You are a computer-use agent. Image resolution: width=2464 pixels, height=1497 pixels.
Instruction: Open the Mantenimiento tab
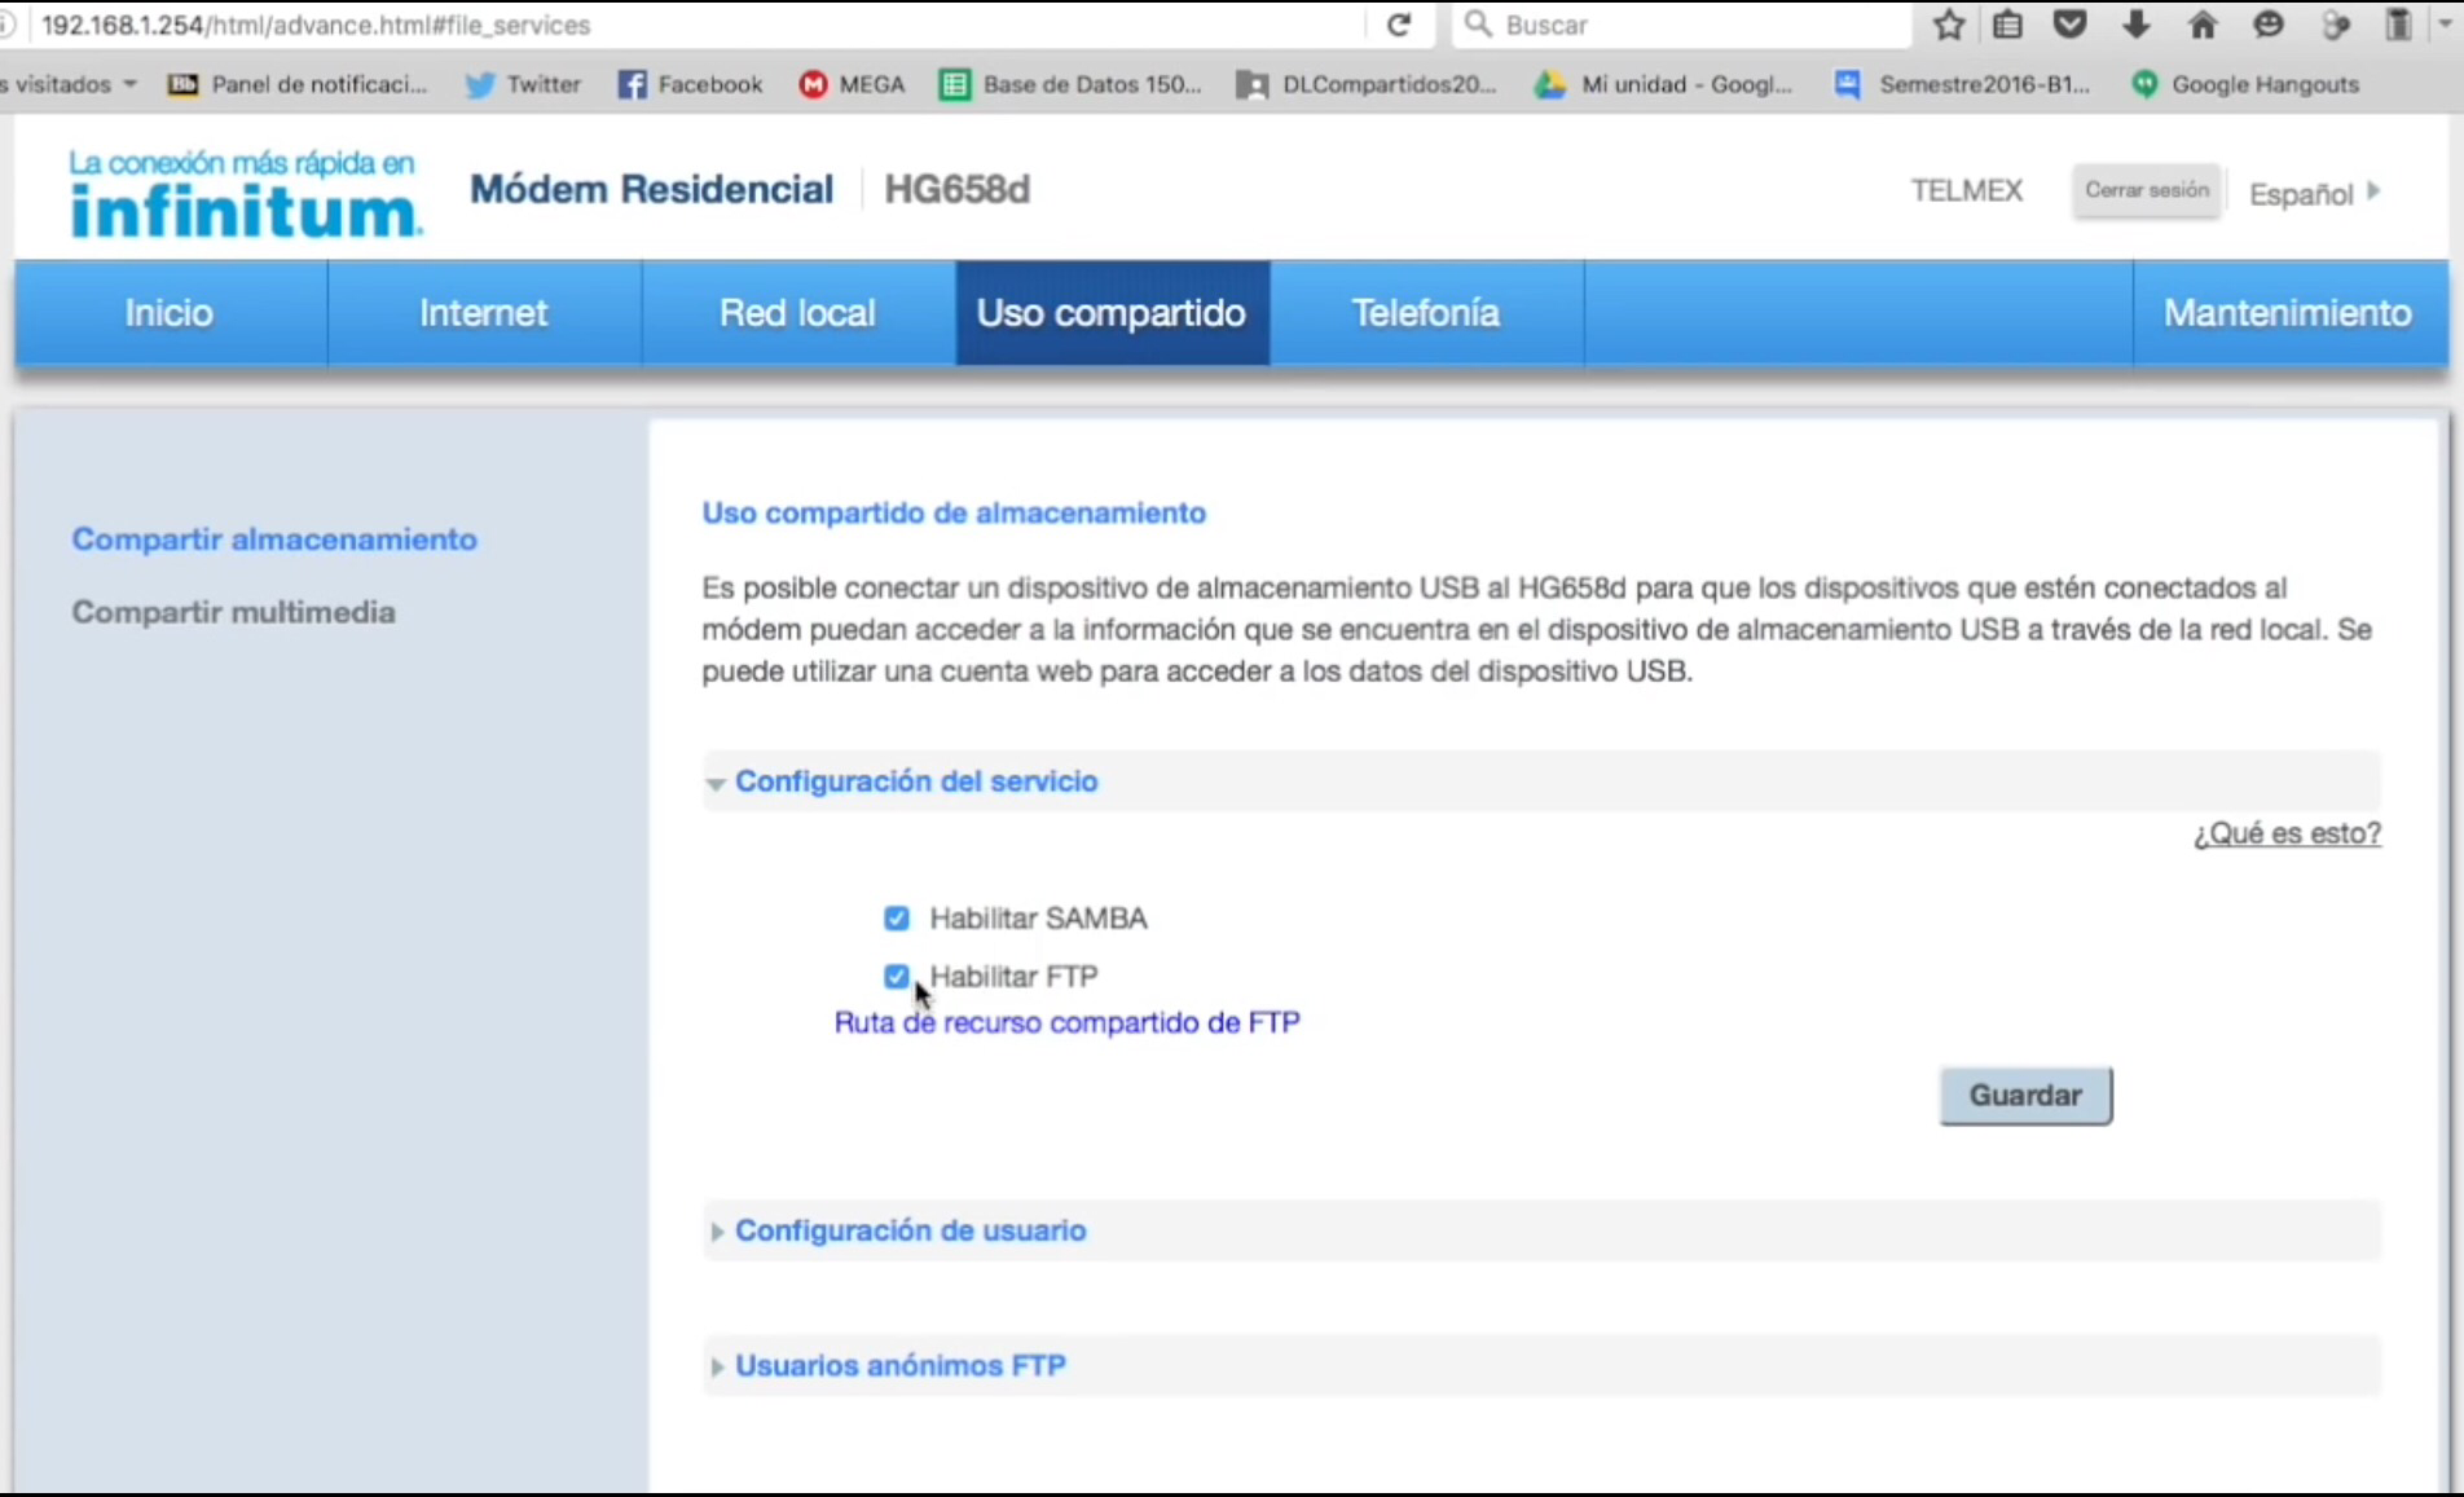[x=2287, y=313]
